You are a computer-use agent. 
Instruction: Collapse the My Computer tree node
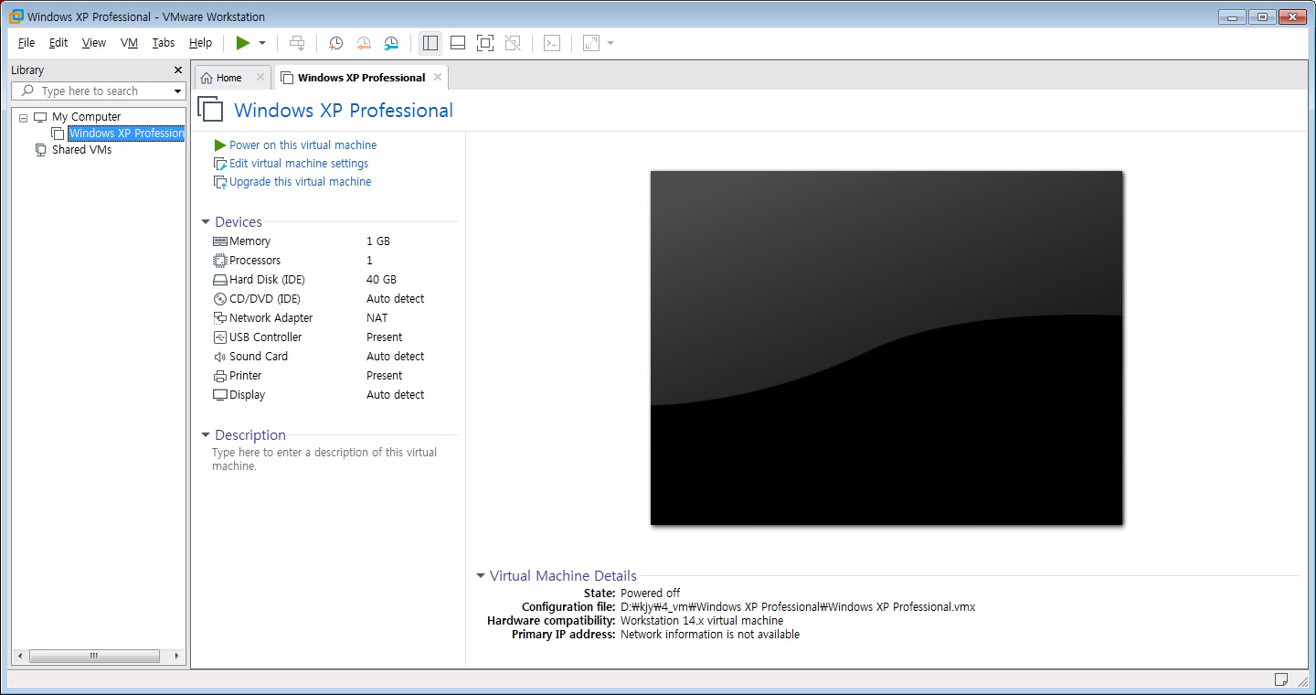(x=23, y=118)
